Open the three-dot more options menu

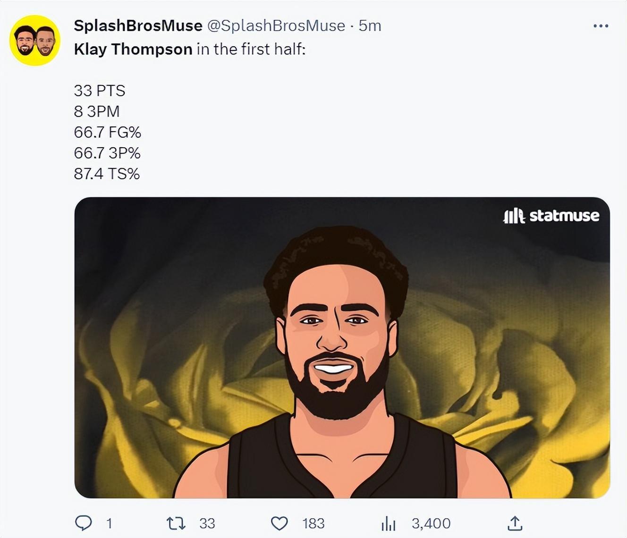[x=601, y=26]
